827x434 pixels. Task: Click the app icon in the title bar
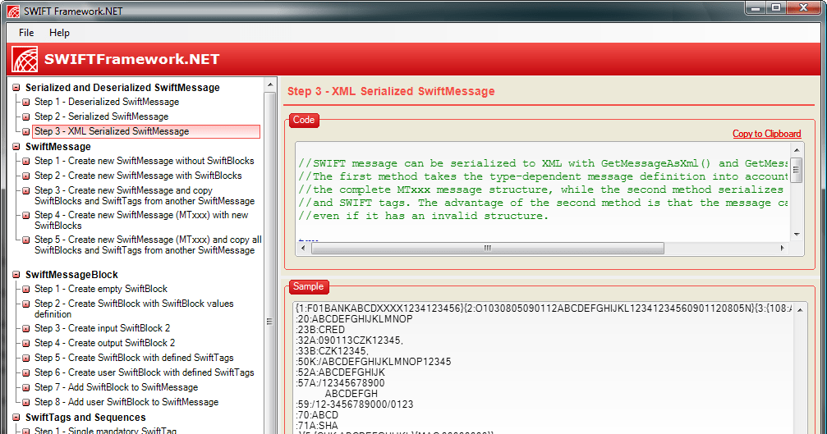13,11
